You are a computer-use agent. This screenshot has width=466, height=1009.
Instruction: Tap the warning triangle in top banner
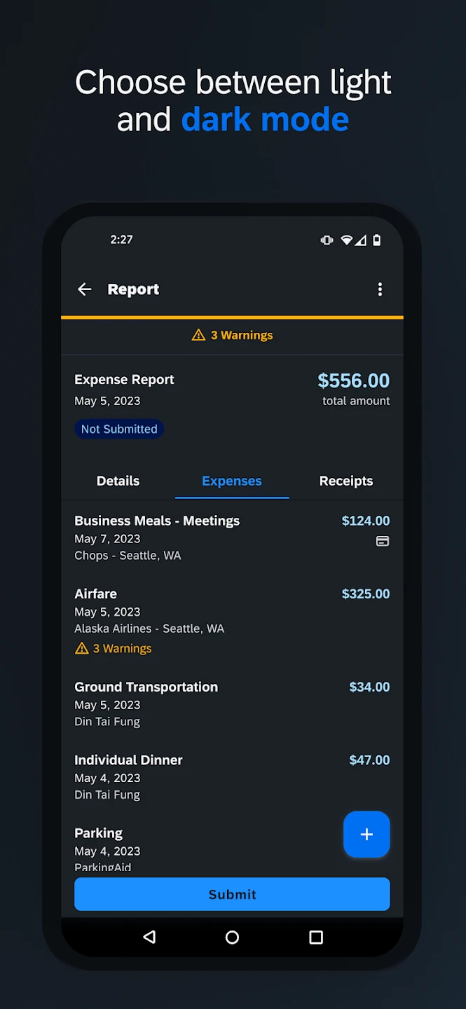click(x=198, y=336)
